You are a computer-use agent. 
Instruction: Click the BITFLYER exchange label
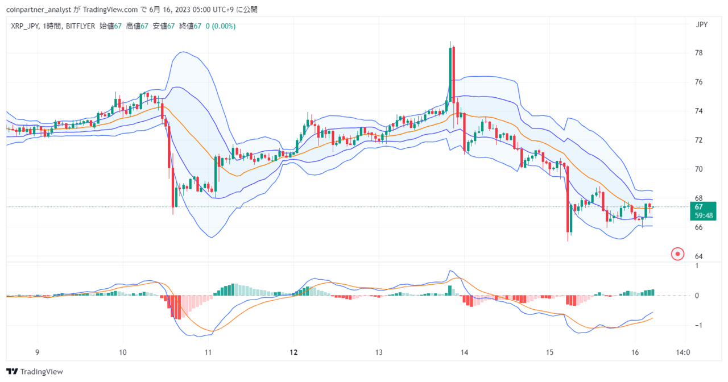coord(81,26)
